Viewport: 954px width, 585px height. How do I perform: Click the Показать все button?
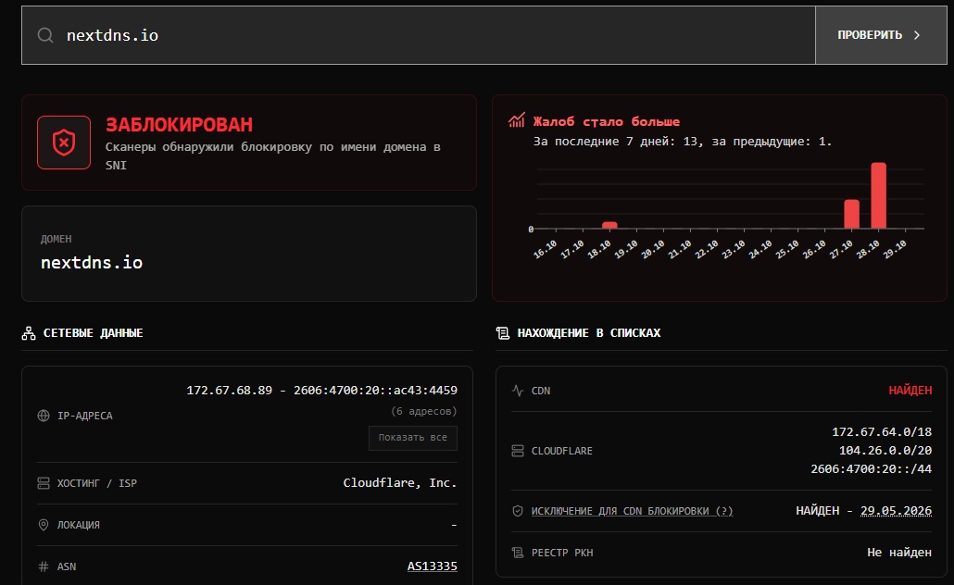(x=413, y=438)
